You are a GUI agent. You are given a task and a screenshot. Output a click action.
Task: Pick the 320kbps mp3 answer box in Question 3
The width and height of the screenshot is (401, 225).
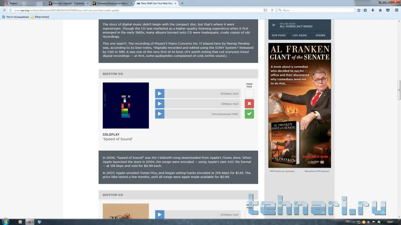249,93
